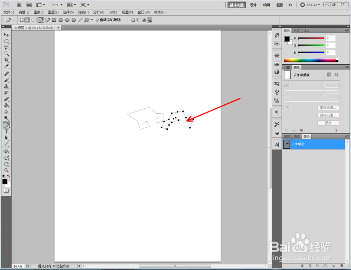Viewport: 351px width, 270px height.
Task: Open the 文件(F) menu
Action: click(x=9, y=12)
